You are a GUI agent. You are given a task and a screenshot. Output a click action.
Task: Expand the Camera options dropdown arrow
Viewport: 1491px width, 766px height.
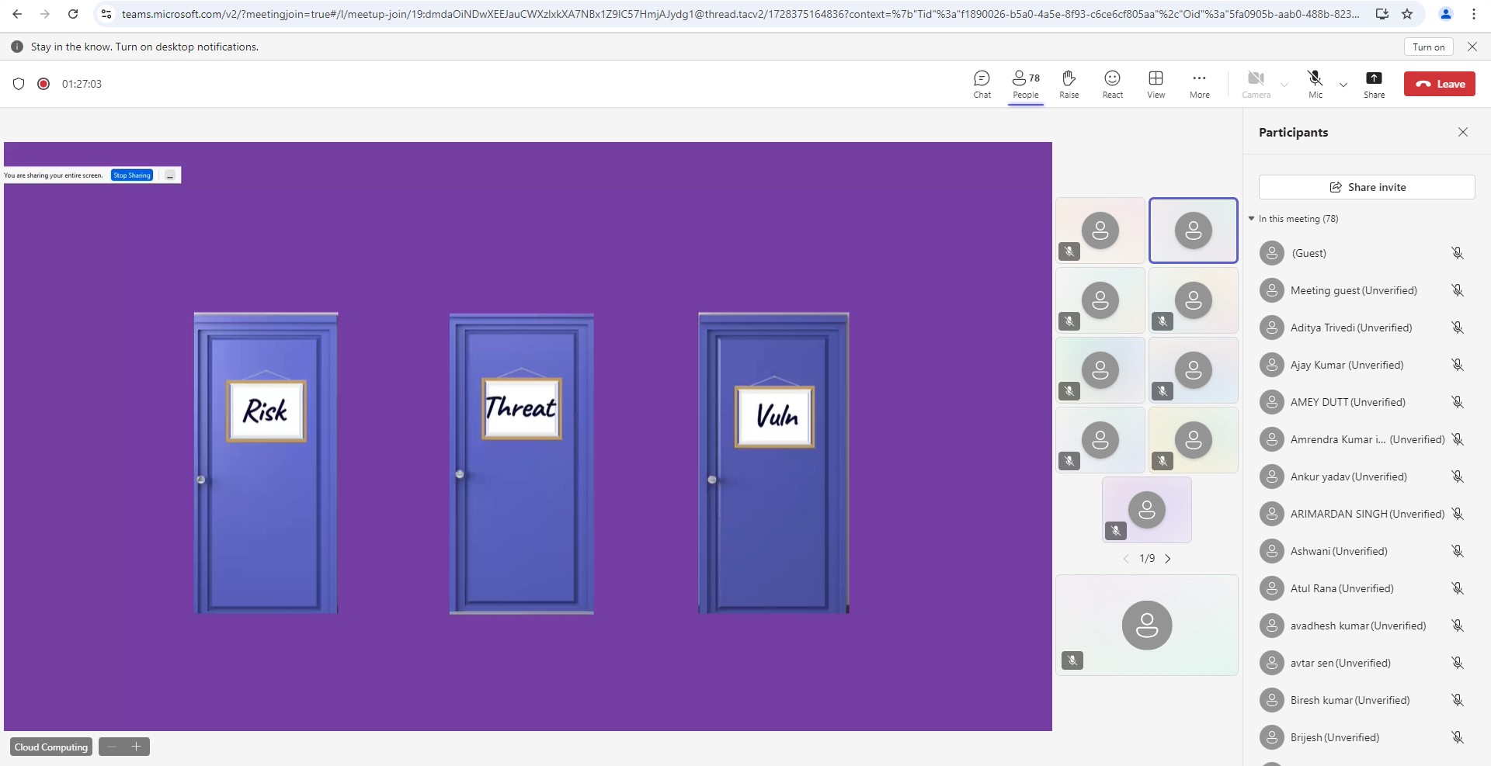pos(1284,85)
